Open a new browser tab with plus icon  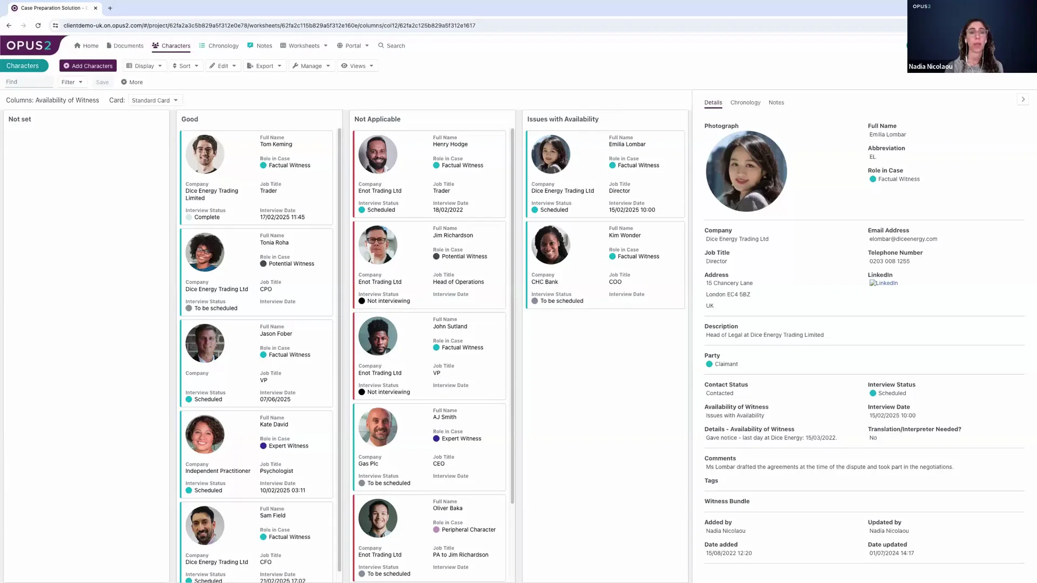pyautogui.click(x=110, y=8)
